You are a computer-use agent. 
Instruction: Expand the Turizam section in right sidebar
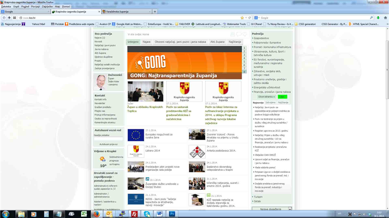point(258,197)
